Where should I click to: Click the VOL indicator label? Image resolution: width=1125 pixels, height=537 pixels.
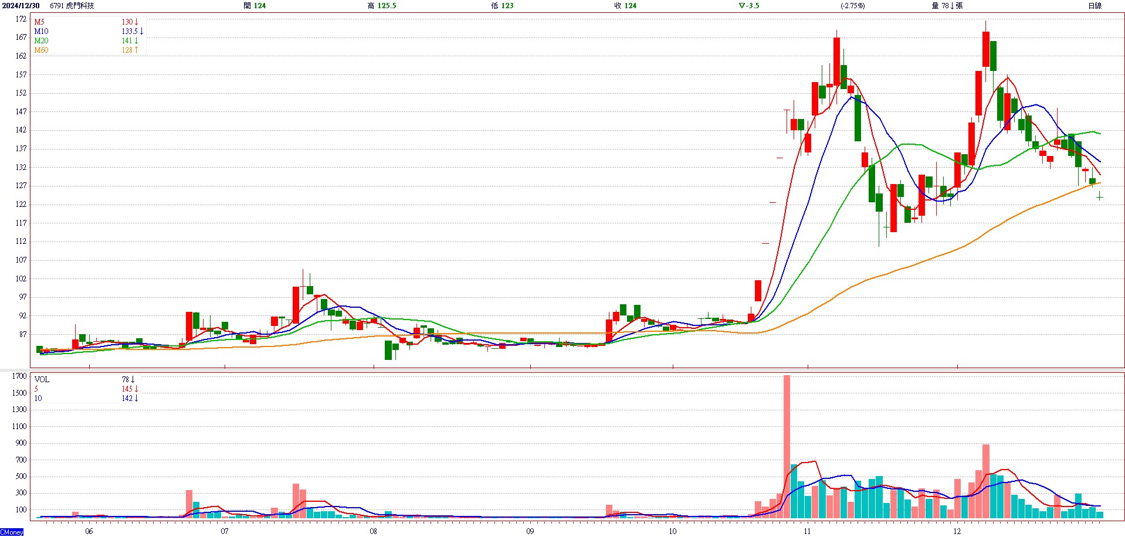point(42,380)
